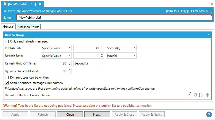Click the document icon on the NewPublishList tab
This screenshot has width=215, height=120.
click(x=5, y=4)
